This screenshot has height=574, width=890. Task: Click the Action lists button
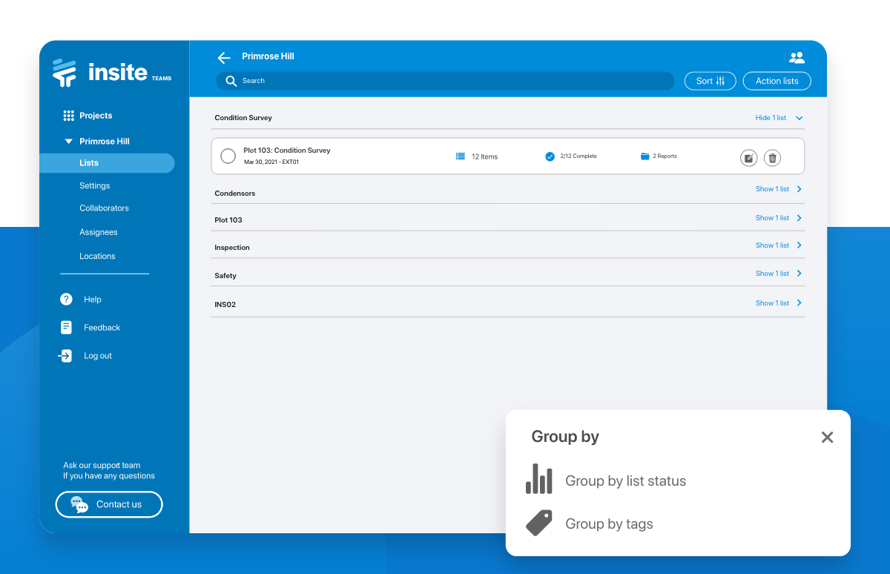pos(777,81)
